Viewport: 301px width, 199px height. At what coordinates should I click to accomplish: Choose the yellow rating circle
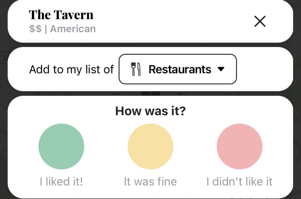(x=150, y=146)
